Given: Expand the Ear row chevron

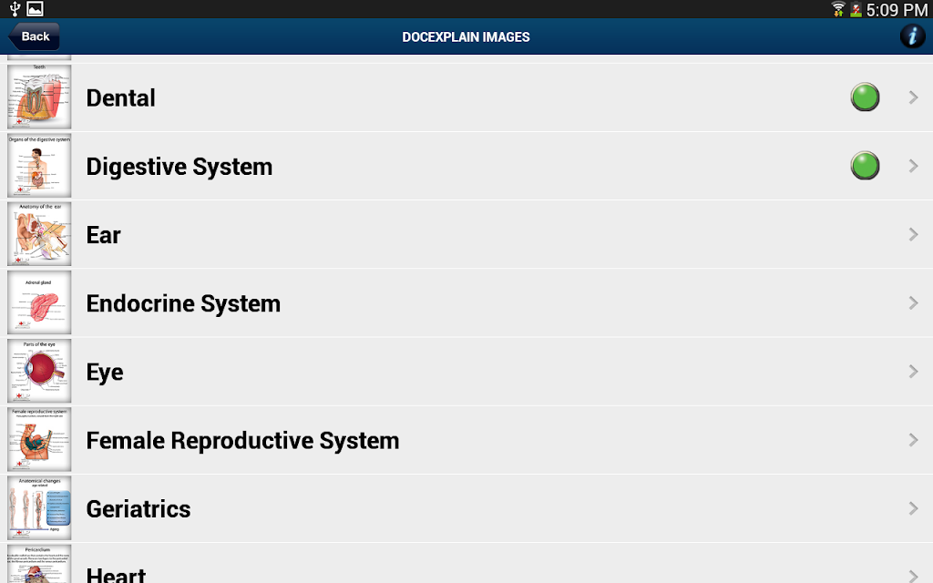Looking at the screenshot, I should (x=913, y=235).
